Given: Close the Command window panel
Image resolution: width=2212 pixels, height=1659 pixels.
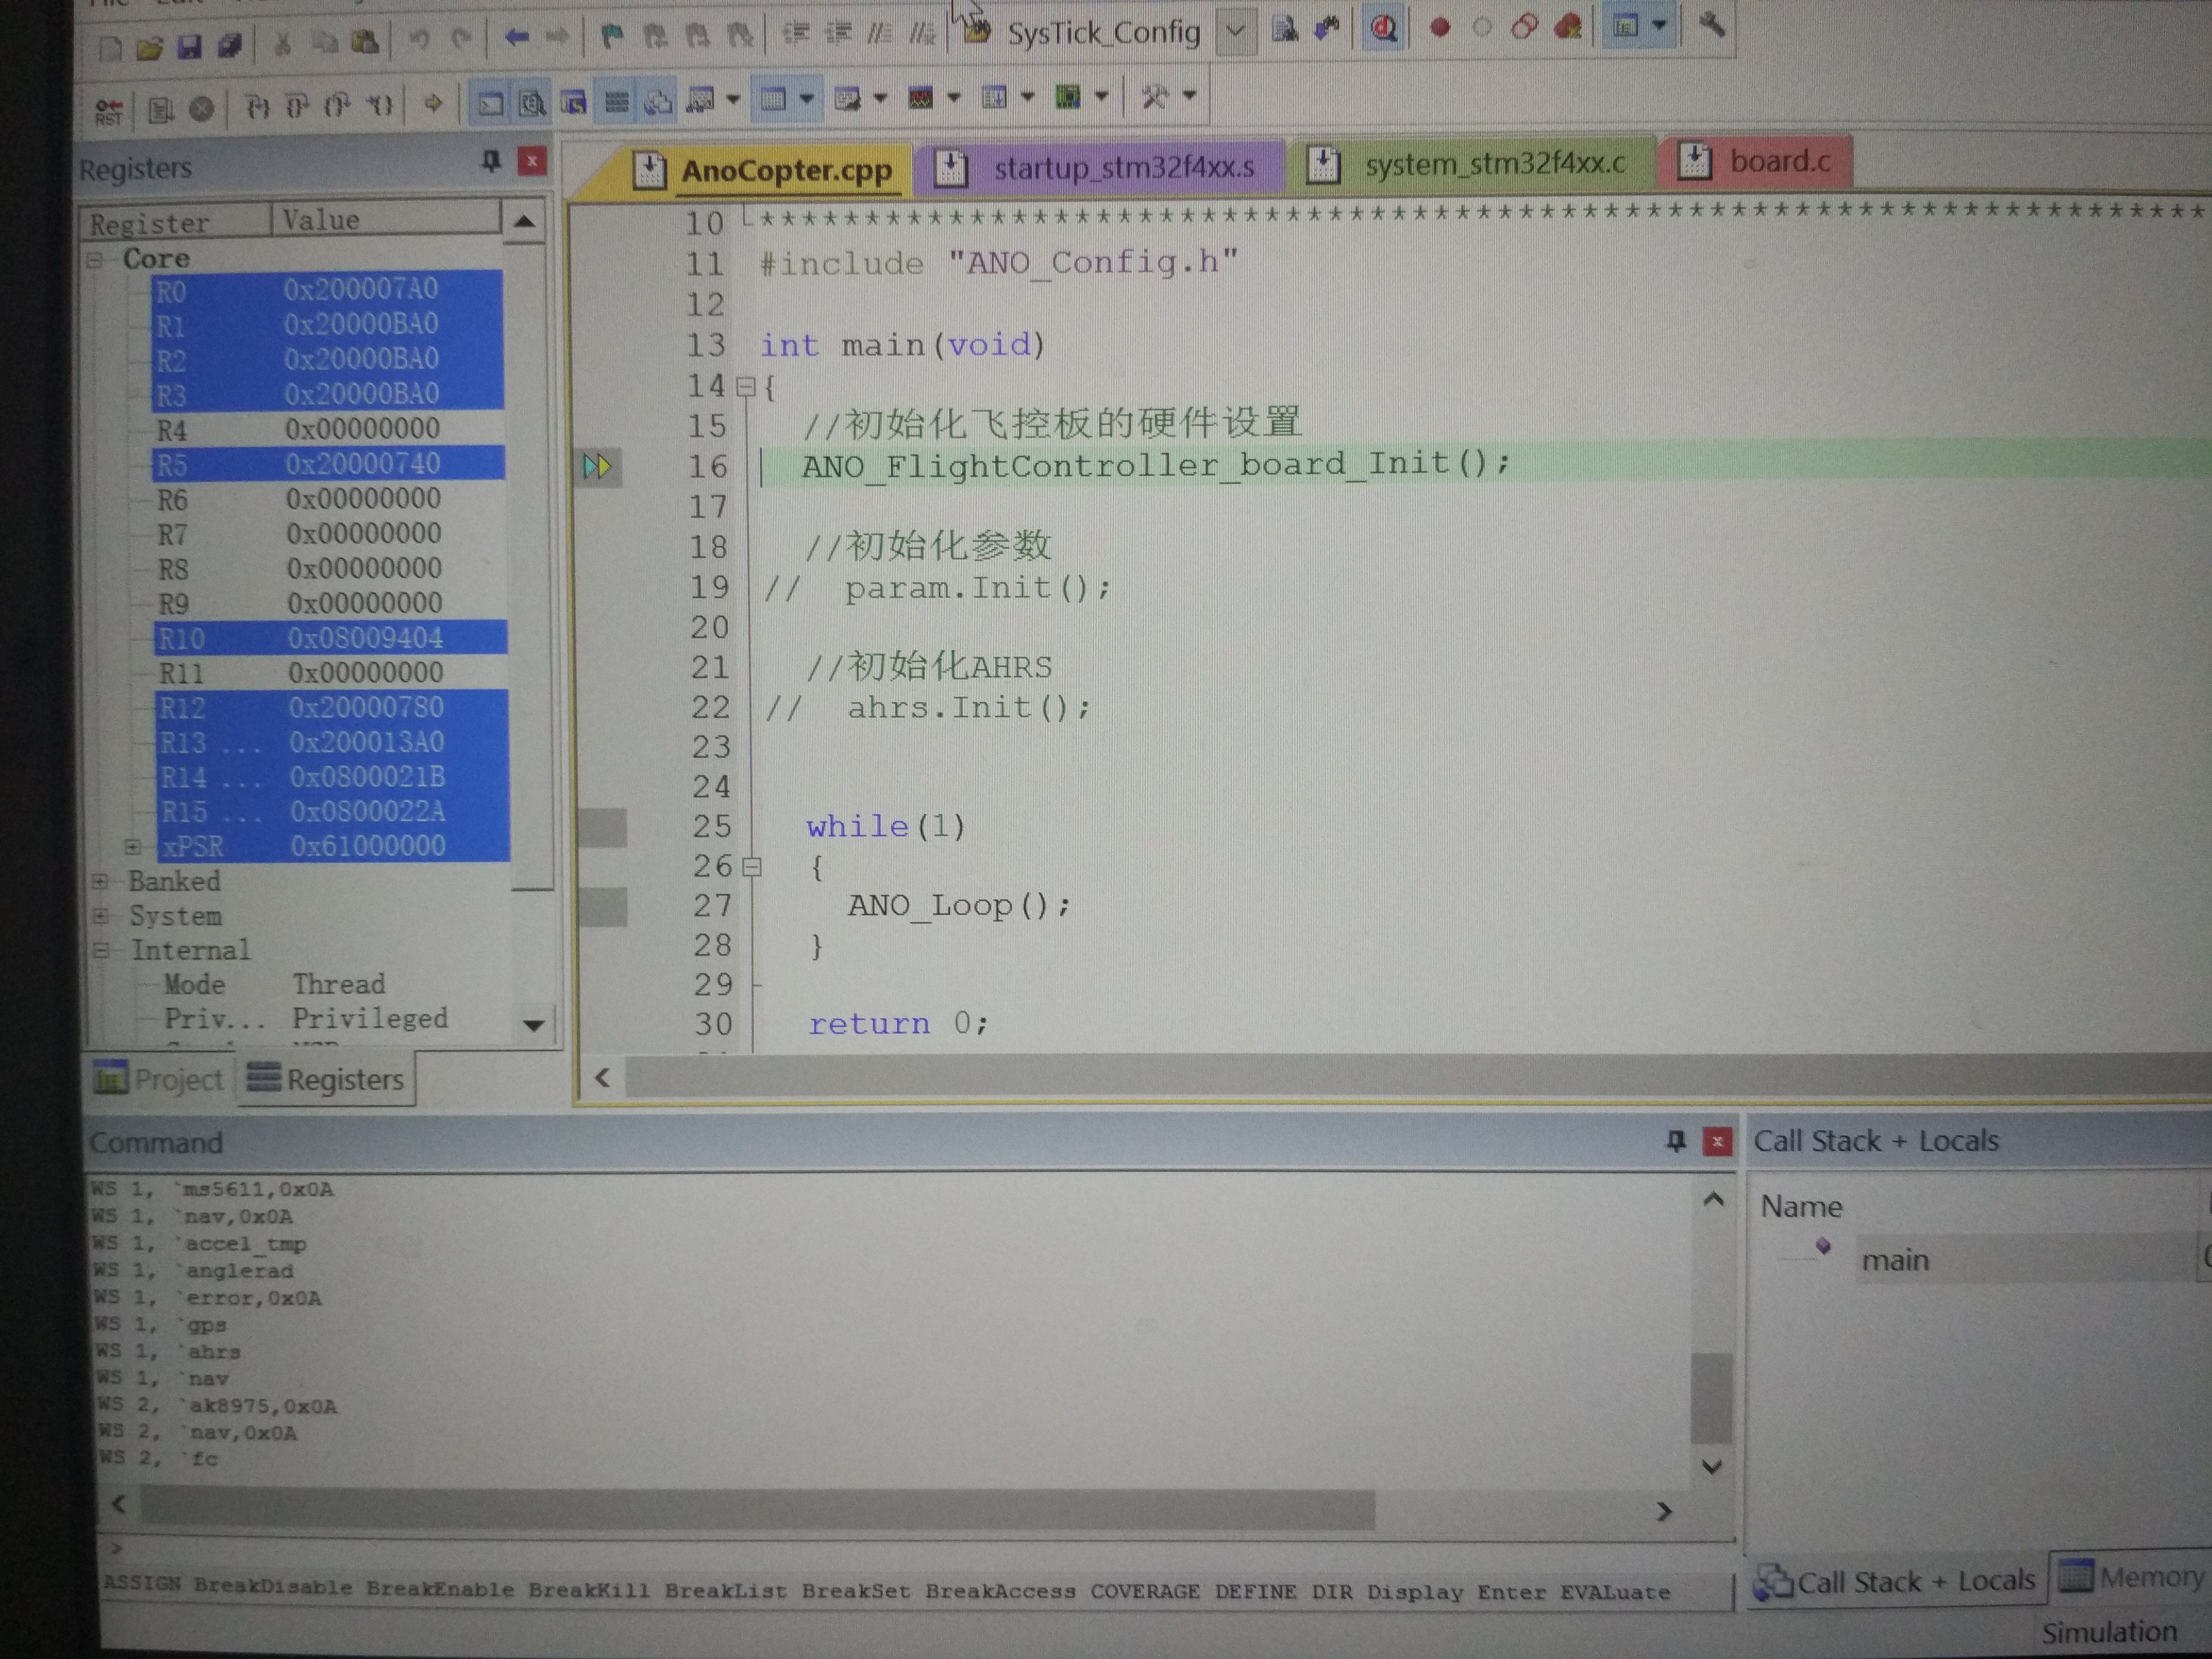Looking at the screenshot, I should [x=1717, y=1141].
